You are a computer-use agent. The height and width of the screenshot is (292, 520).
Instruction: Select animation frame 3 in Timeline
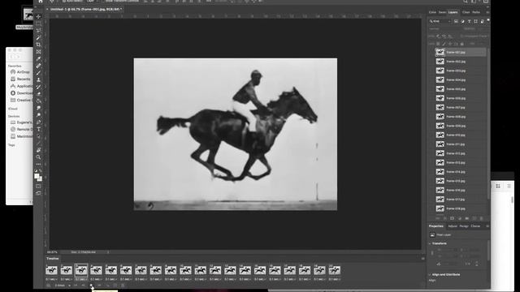pyautogui.click(x=81, y=270)
